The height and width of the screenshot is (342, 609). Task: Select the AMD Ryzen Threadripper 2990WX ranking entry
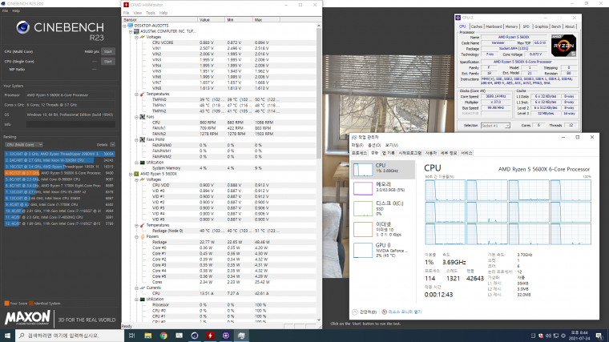(59, 154)
